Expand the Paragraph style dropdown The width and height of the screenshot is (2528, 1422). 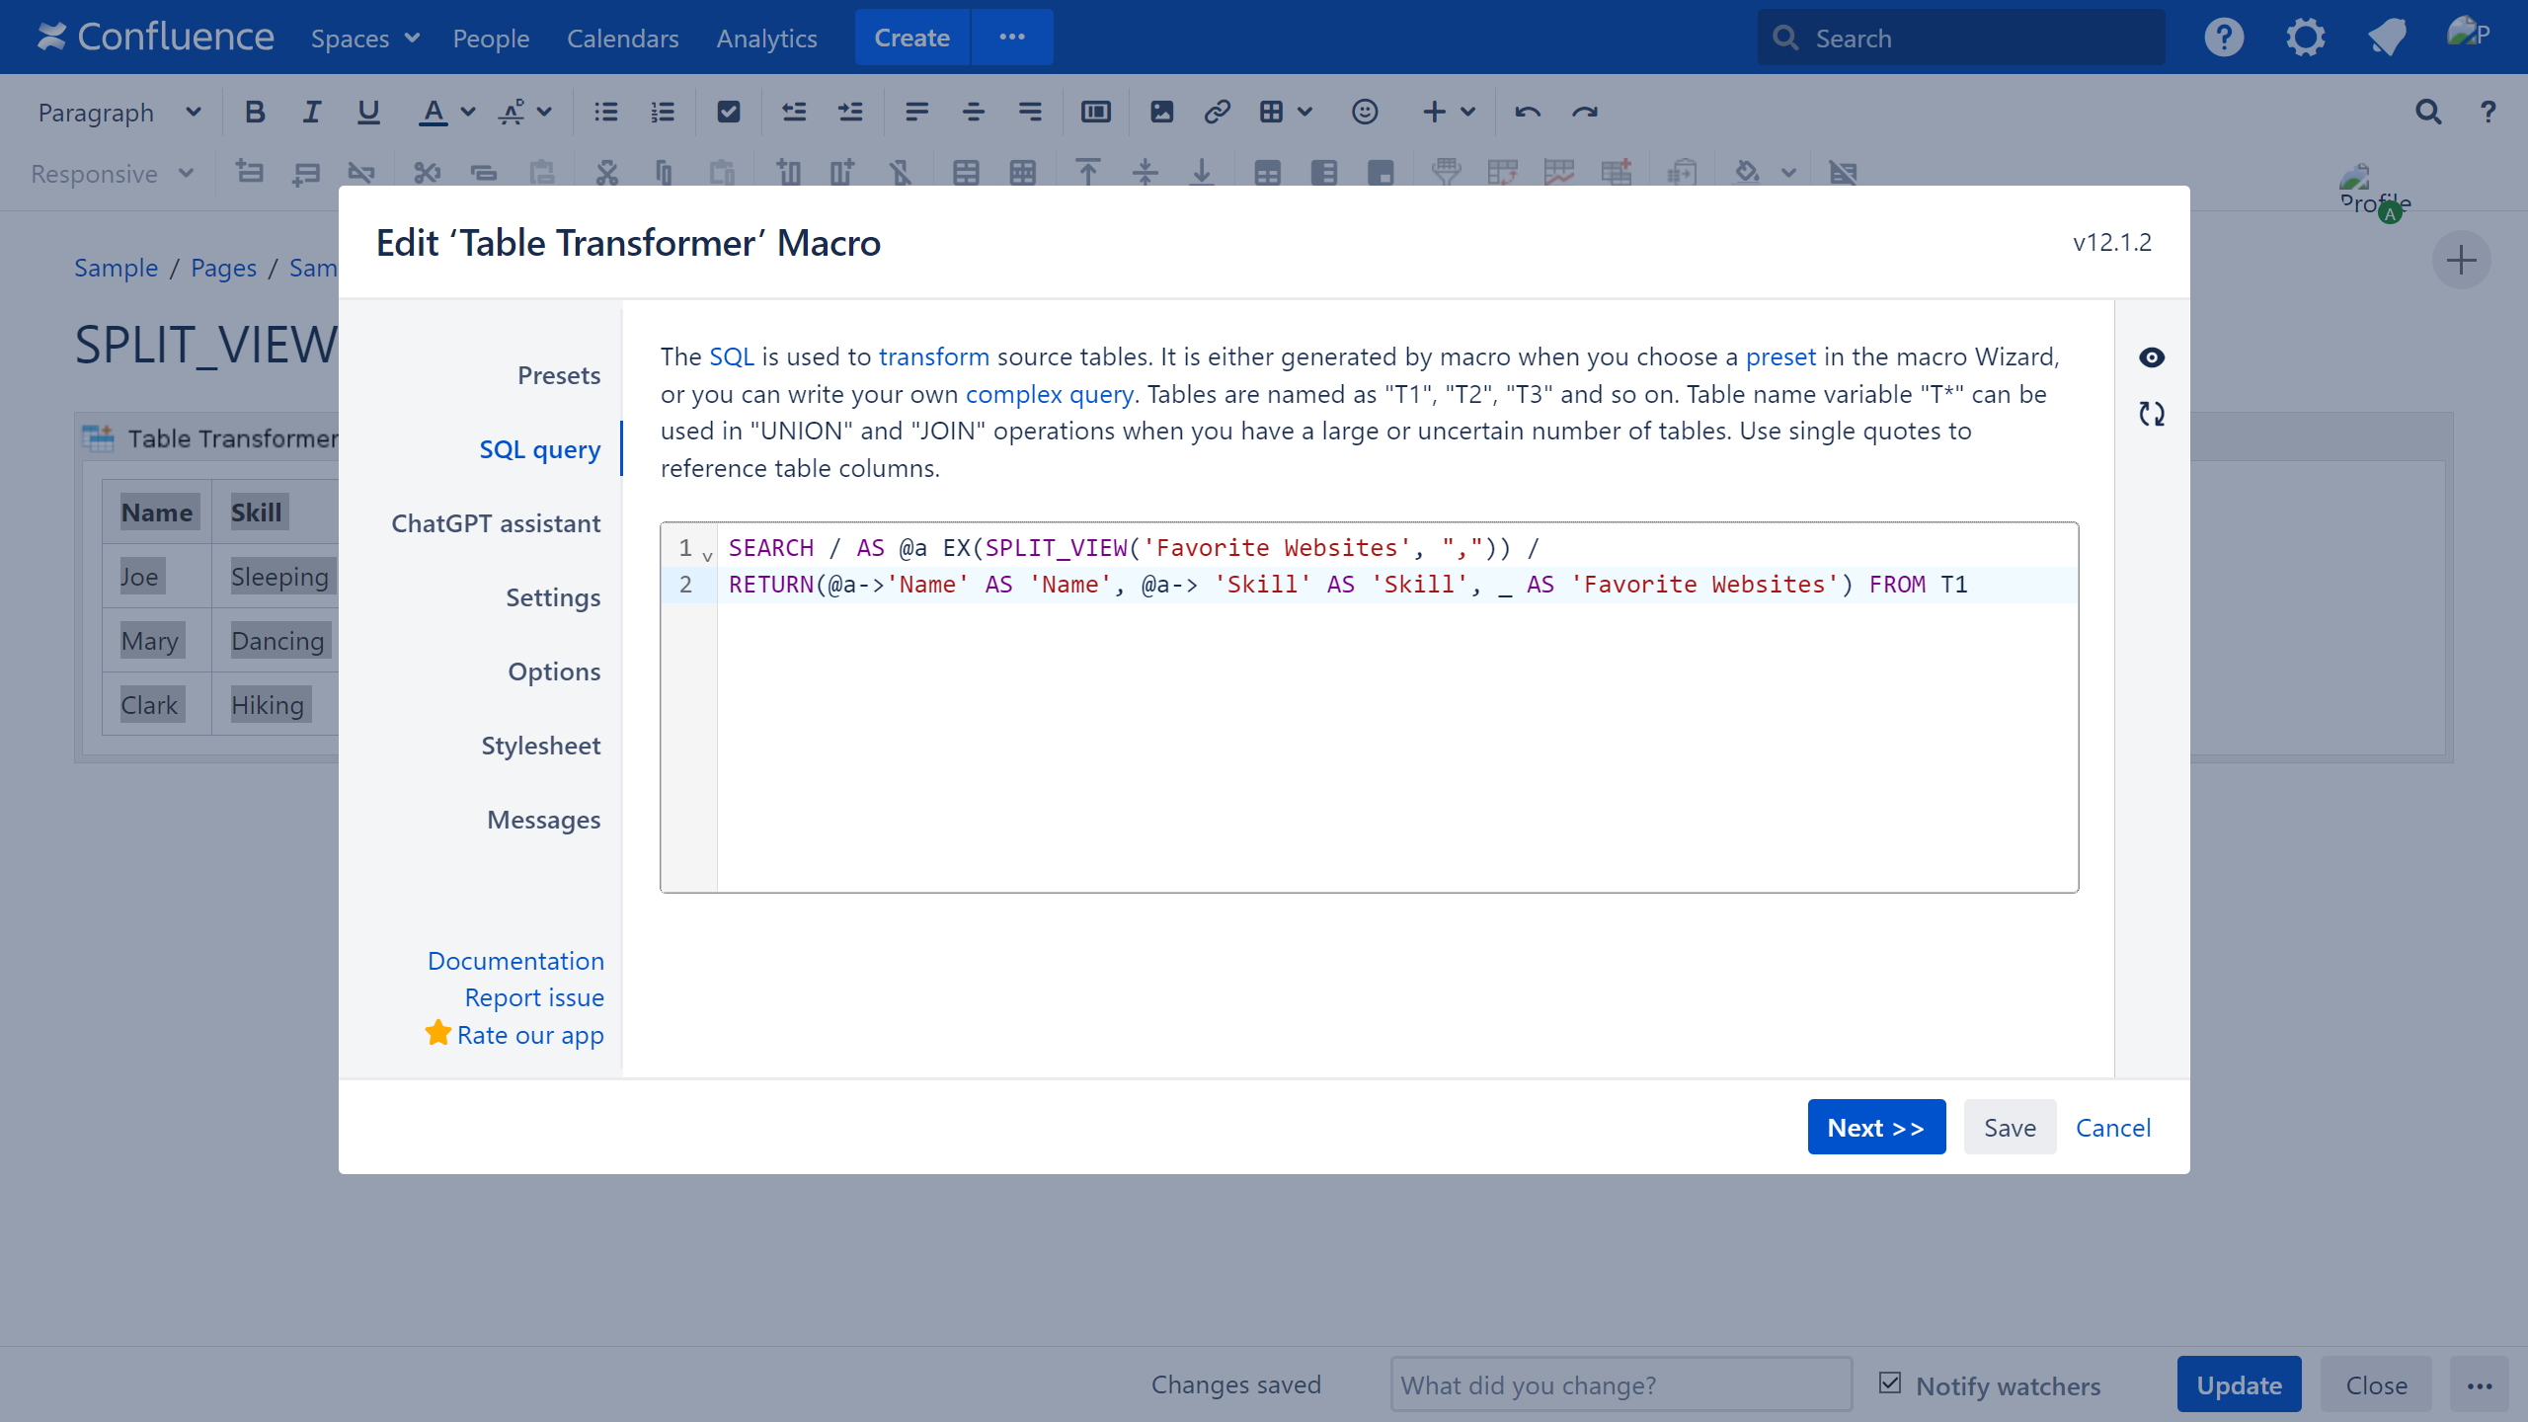coord(118,113)
